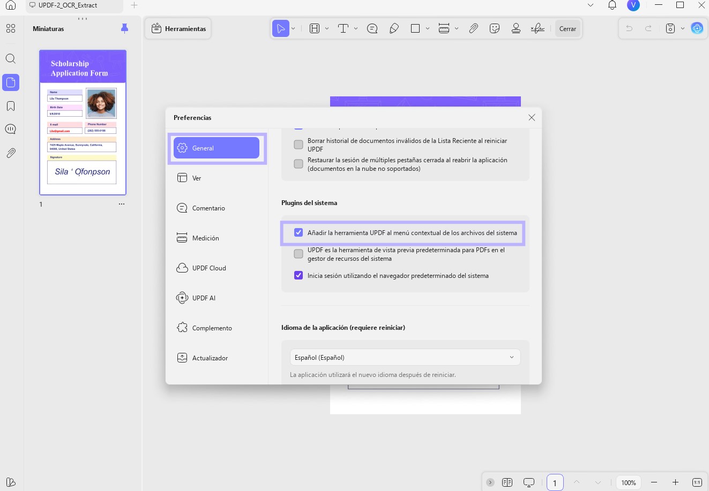This screenshot has width=709, height=491.
Task: Select the stamp tool
Action: click(516, 29)
